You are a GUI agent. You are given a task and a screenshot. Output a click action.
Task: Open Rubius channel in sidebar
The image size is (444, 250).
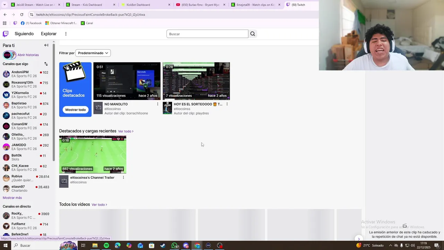(x=25, y=178)
